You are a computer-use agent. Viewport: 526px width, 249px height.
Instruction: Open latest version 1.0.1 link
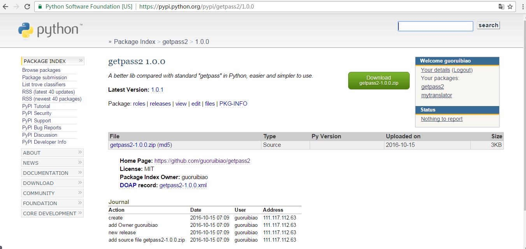coord(157,90)
